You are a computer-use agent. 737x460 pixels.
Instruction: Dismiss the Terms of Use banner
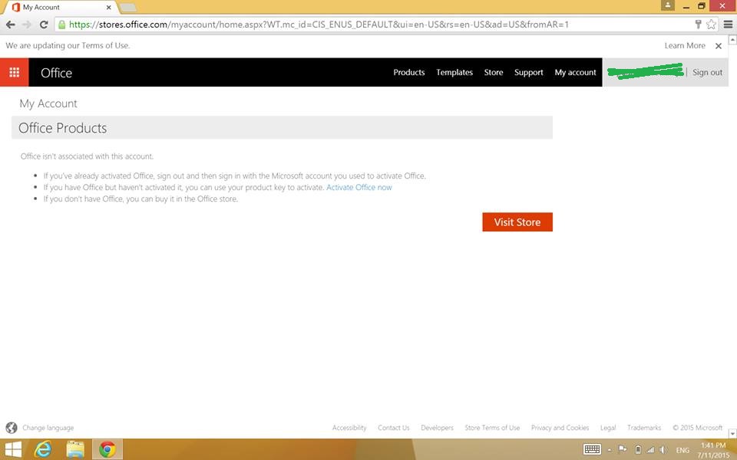(x=719, y=46)
